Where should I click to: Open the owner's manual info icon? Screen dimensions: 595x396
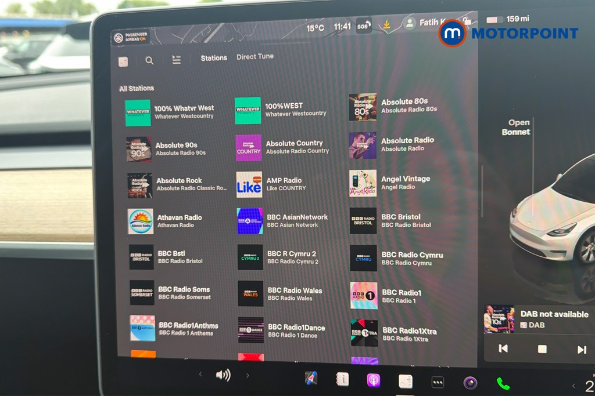coord(342,379)
